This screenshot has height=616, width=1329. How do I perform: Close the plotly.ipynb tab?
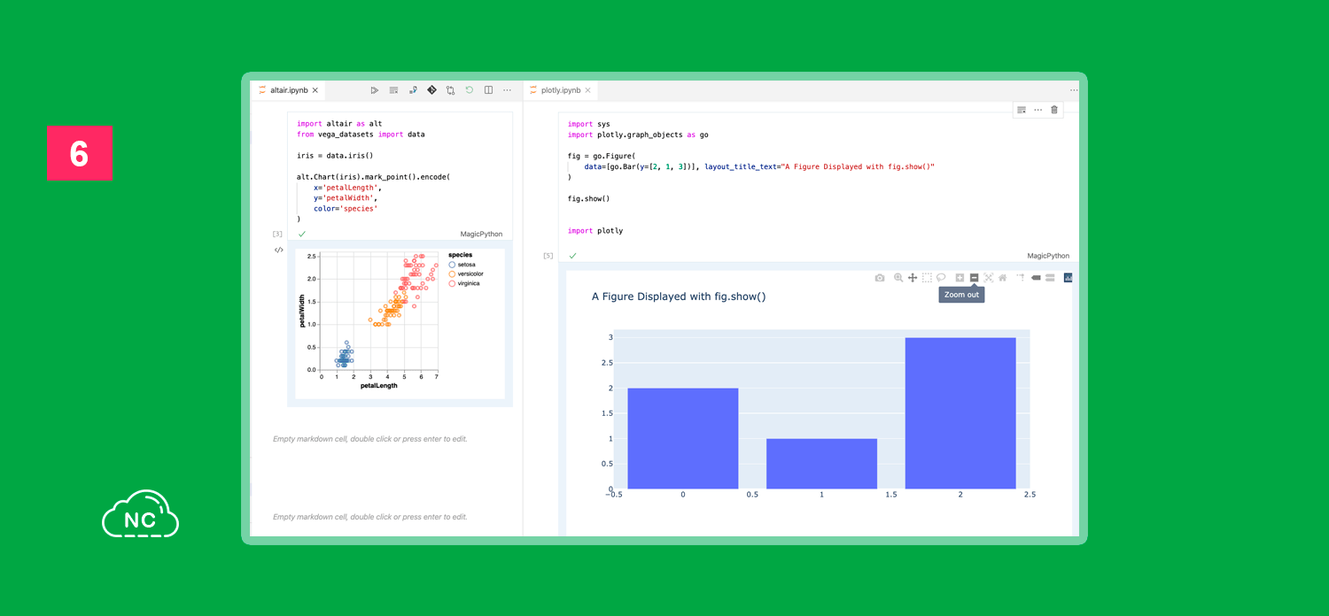tap(588, 90)
